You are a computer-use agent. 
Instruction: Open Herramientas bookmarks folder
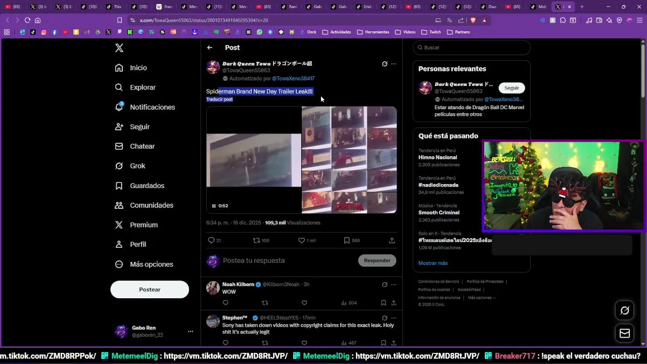(373, 32)
